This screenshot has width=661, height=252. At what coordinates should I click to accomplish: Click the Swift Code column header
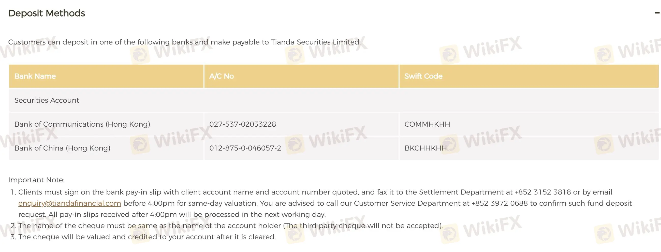[x=423, y=76]
